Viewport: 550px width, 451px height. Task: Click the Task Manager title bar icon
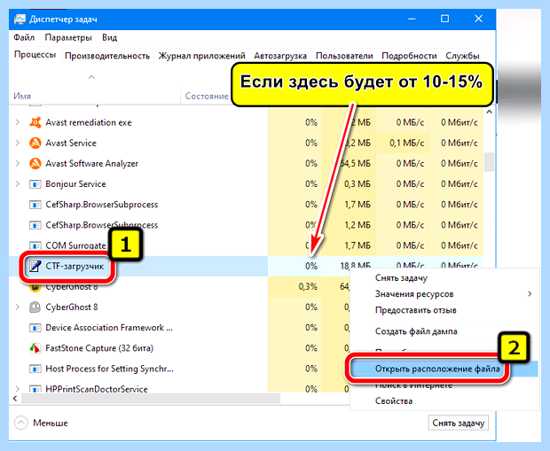20,19
